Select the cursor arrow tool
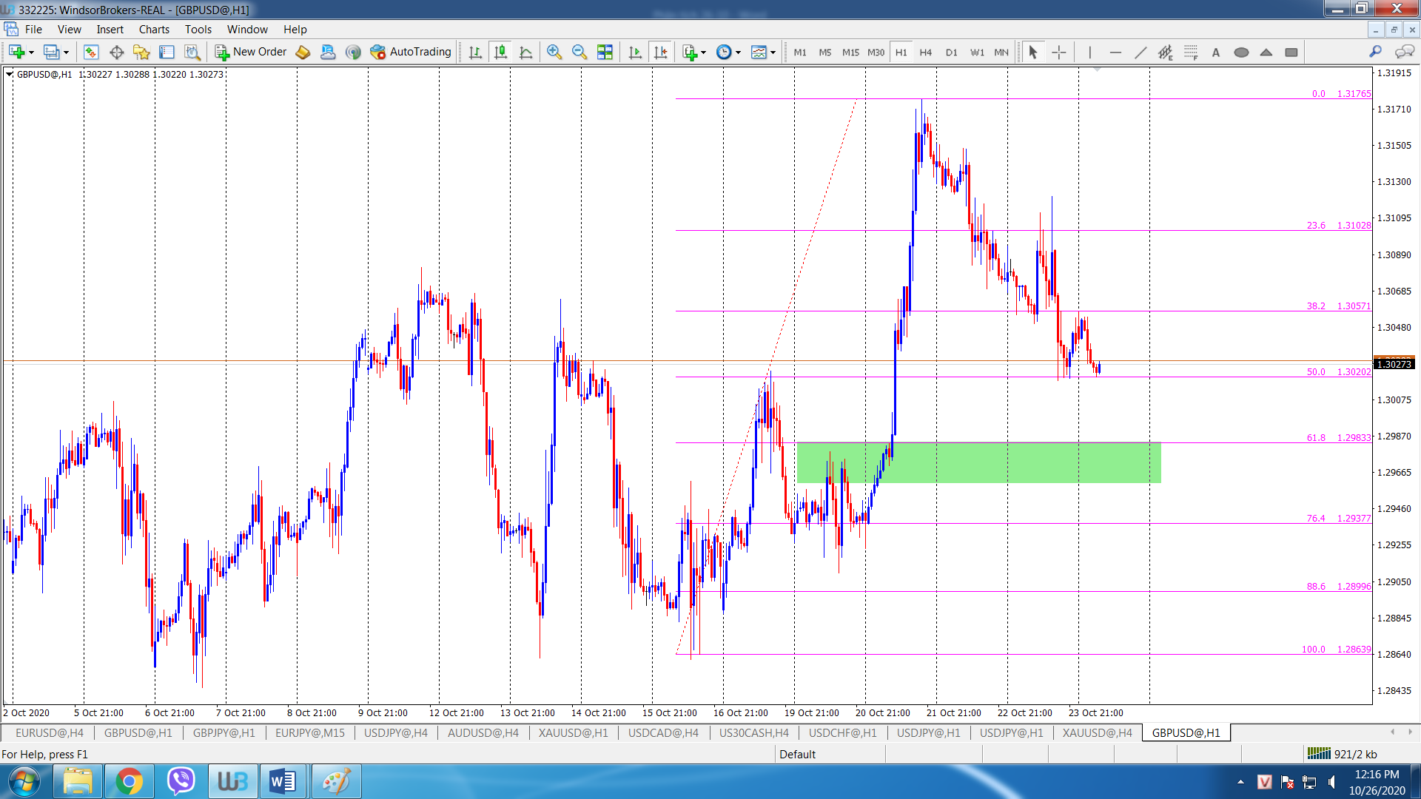Viewport: 1421px width, 799px height. pos(1033,52)
